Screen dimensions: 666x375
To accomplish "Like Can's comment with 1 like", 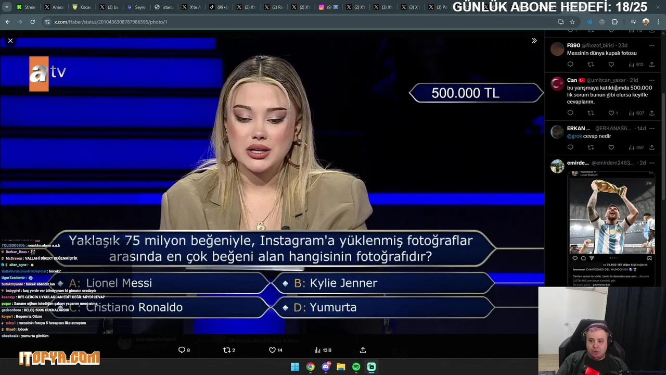I will (x=613, y=113).
